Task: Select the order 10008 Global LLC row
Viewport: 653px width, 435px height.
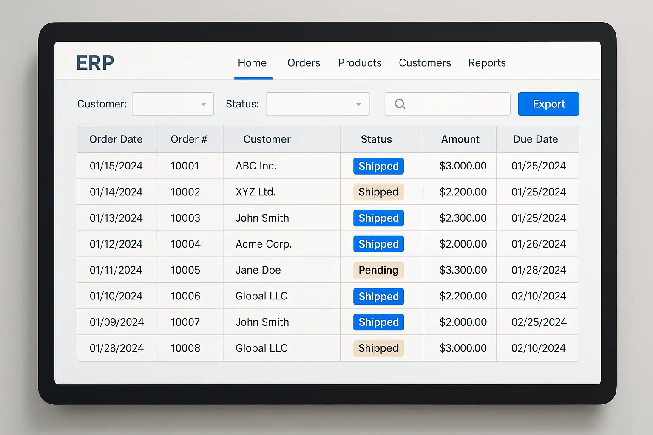Action: (261, 348)
